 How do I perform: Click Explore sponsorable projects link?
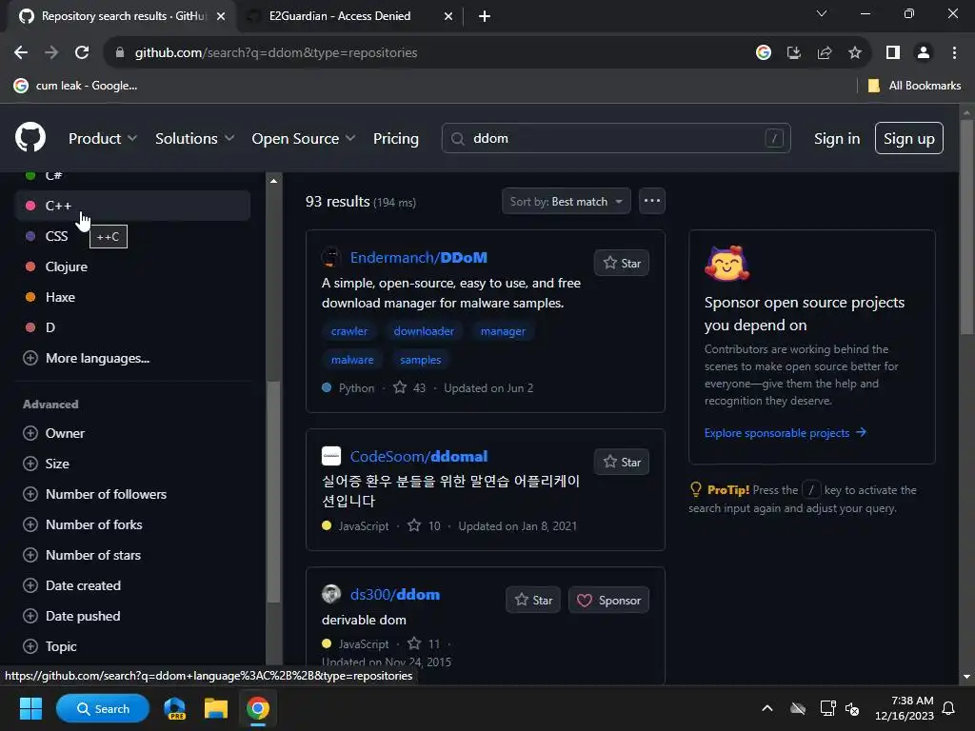(x=785, y=433)
